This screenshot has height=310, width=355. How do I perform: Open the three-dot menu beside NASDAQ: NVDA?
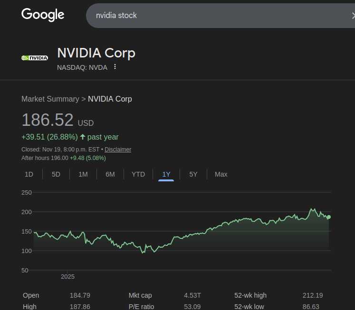point(115,67)
